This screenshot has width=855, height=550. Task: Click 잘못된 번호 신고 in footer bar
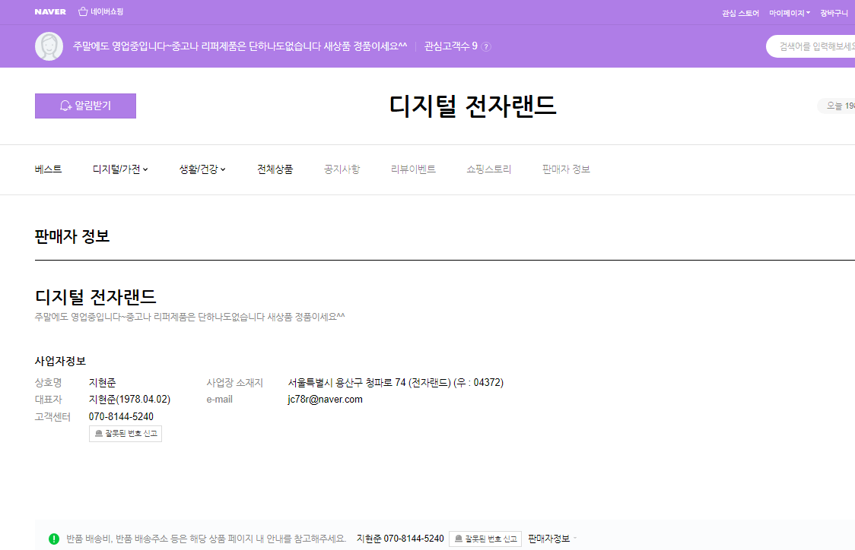pyautogui.click(x=485, y=539)
